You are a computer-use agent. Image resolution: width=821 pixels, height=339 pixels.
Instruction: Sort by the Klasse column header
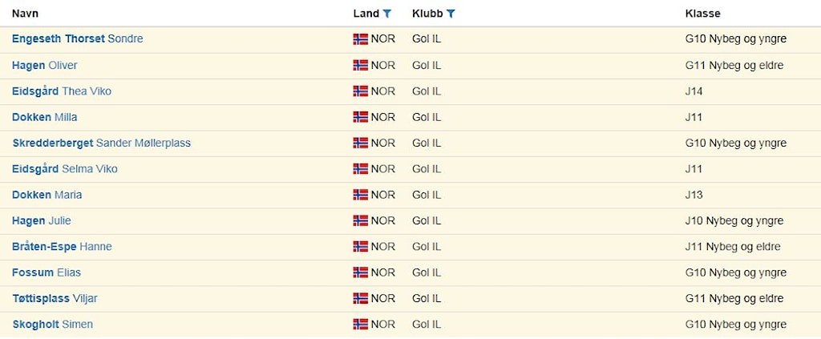click(x=702, y=14)
